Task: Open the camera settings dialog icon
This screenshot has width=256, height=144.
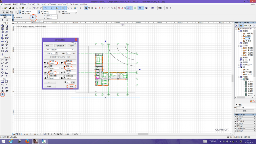Action: pyautogui.click(x=33, y=17)
